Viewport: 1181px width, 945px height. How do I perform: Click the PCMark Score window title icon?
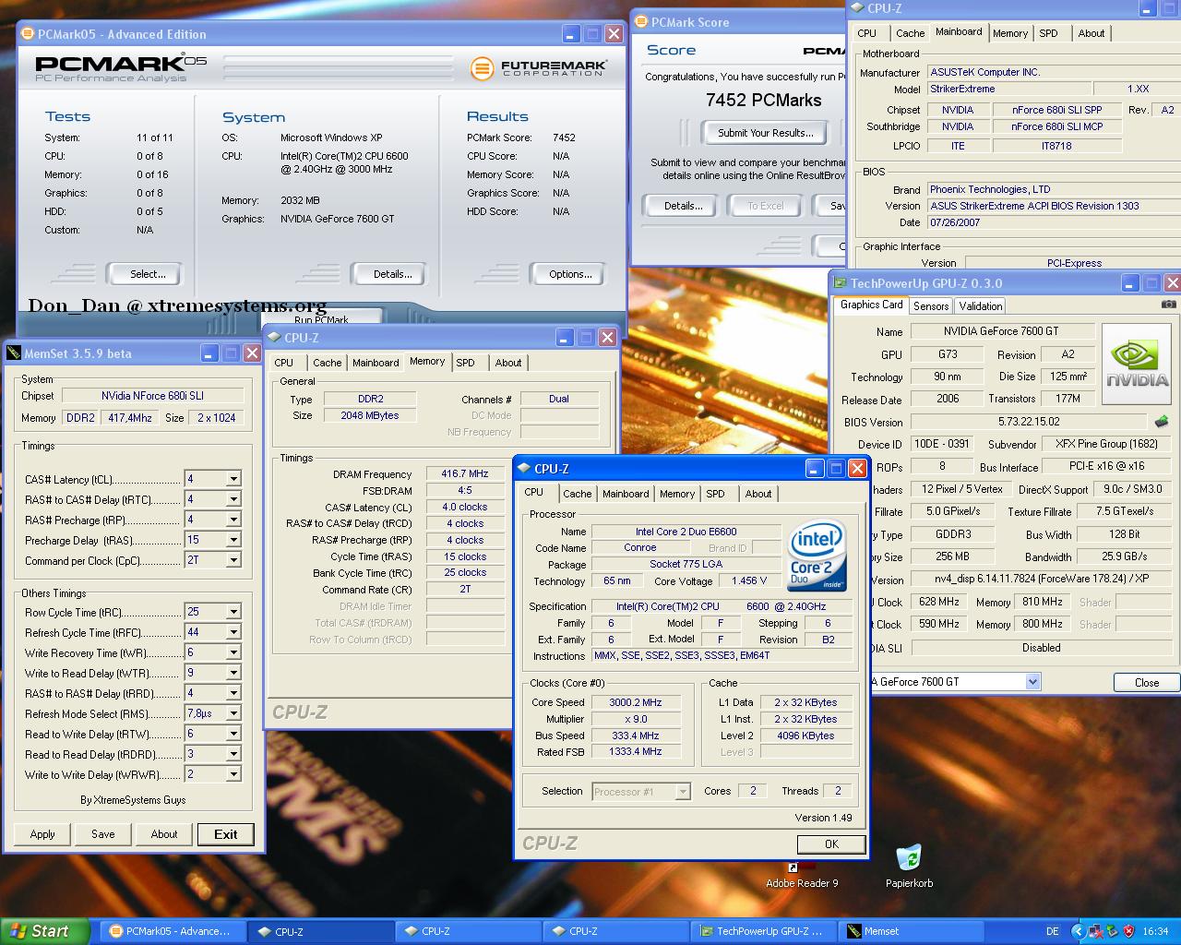(x=641, y=22)
